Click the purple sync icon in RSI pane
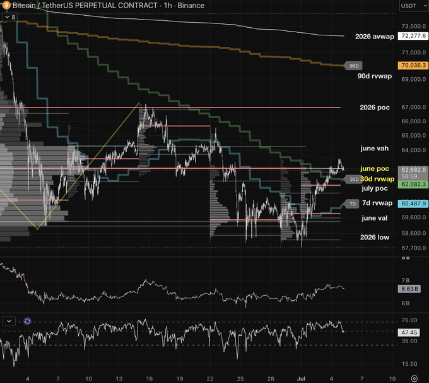This screenshot has height=383, width=429. [27, 321]
